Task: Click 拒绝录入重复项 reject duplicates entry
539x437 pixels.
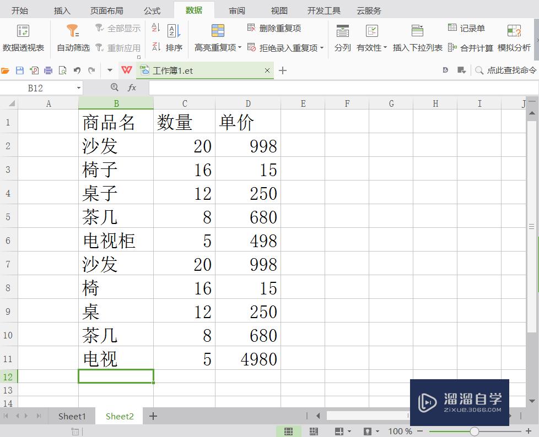Action: [x=285, y=47]
